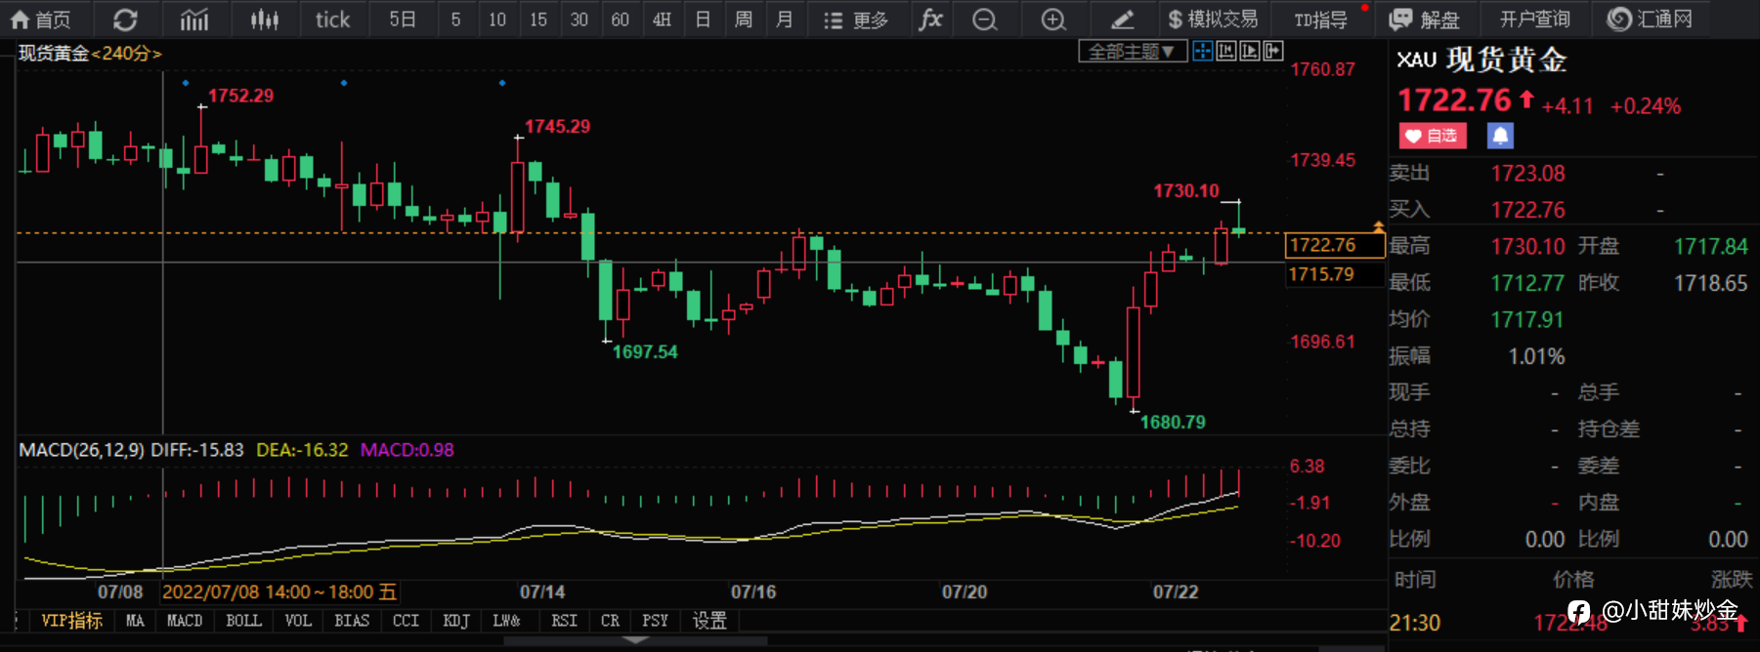Switch indicator to MA
1760x652 pixels.
[135, 621]
